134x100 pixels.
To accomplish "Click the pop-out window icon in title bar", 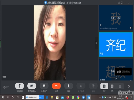I will [119, 3].
